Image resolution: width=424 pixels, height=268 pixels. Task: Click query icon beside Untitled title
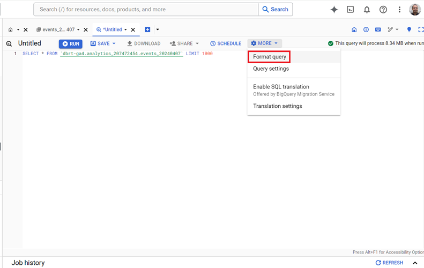point(9,43)
